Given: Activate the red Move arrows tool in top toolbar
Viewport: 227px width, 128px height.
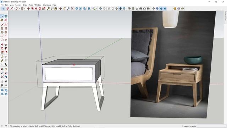Looking at the screenshot, I should [36, 9].
